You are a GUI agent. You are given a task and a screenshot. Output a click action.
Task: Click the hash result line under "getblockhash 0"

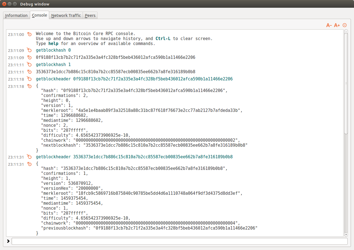(x=116, y=57)
